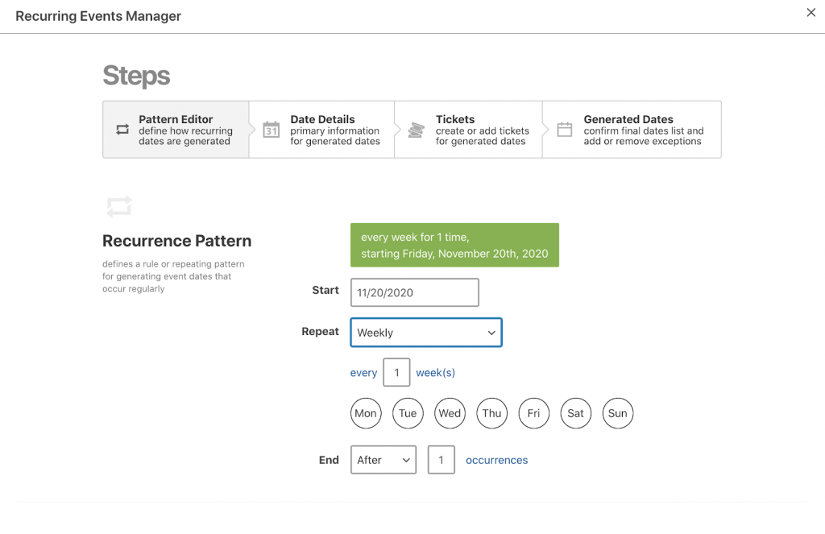Click the Recurring Events Manager title
Viewport: 825px width, 534px height.
(x=98, y=16)
